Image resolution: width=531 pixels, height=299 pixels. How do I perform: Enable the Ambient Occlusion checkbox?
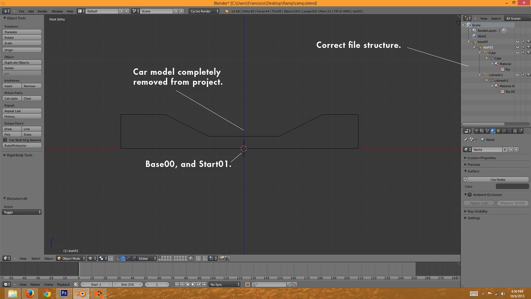[x=470, y=195]
